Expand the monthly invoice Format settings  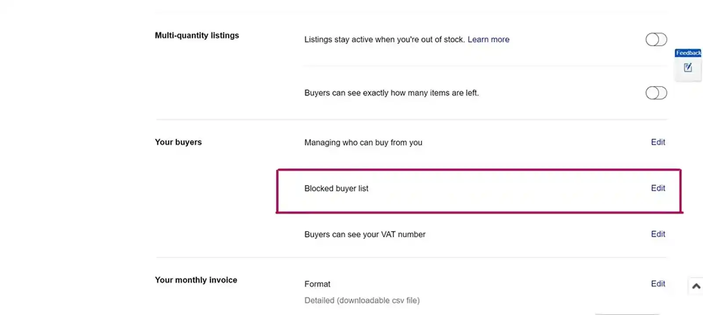click(x=658, y=284)
